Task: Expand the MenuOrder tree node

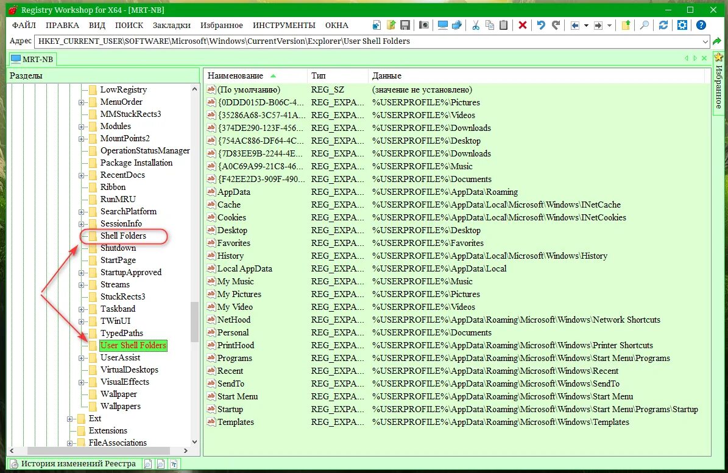Action: [x=81, y=102]
